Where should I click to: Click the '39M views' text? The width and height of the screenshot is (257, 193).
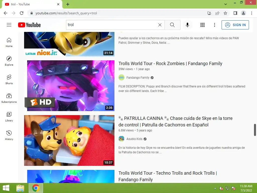pyautogui.click(x=125, y=69)
